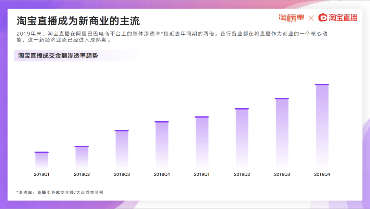Viewport: 370px width, 209px height.
Task: Select the 2019Q3 bar in chart
Action: tap(282, 133)
